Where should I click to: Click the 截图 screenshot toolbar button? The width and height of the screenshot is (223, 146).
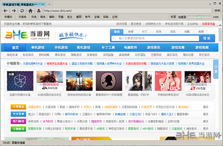pos(79,17)
